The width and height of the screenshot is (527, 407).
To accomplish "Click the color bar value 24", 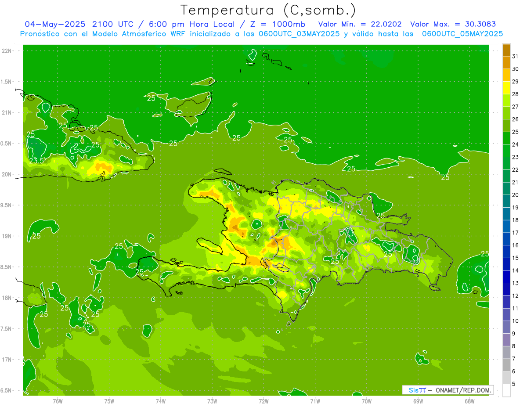I will point(515,144).
